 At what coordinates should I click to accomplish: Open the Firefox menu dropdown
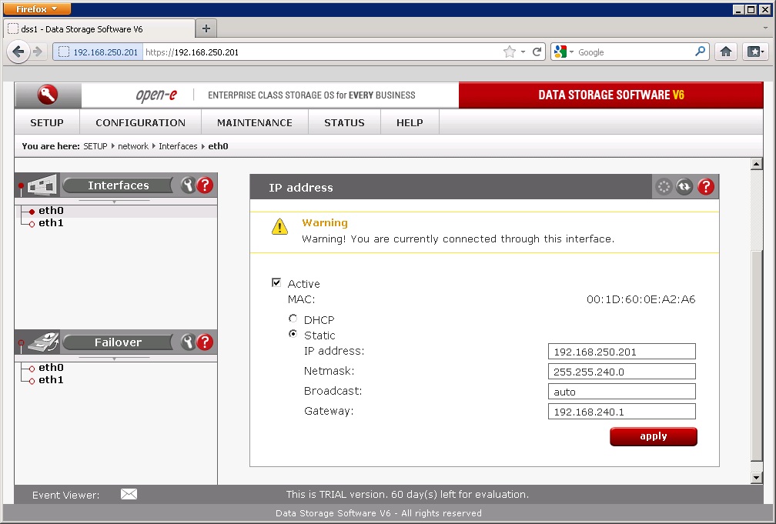pyautogui.click(x=37, y=8)
